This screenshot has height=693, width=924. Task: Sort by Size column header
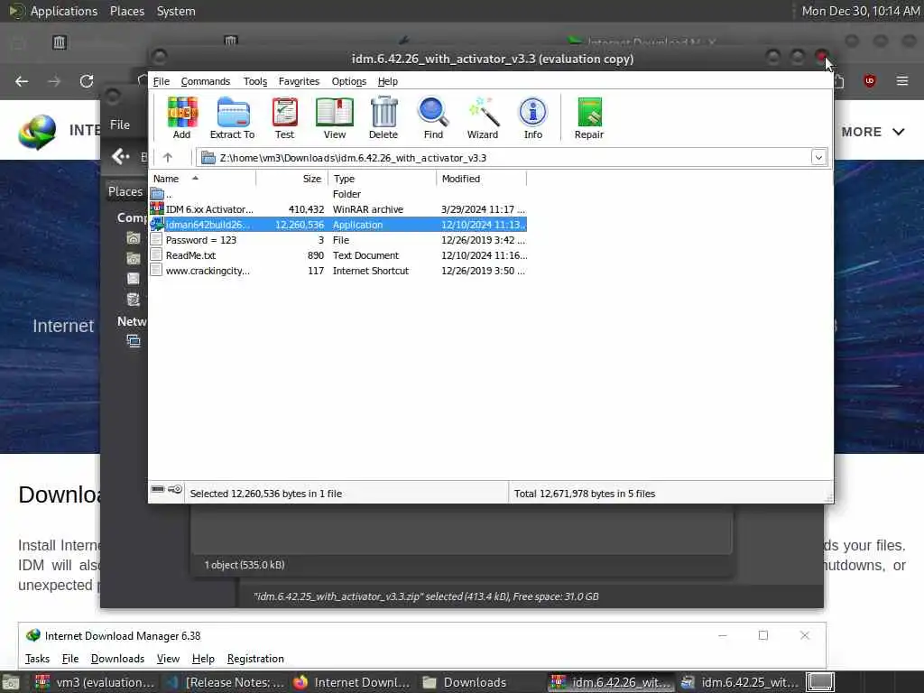coord(292,179)
